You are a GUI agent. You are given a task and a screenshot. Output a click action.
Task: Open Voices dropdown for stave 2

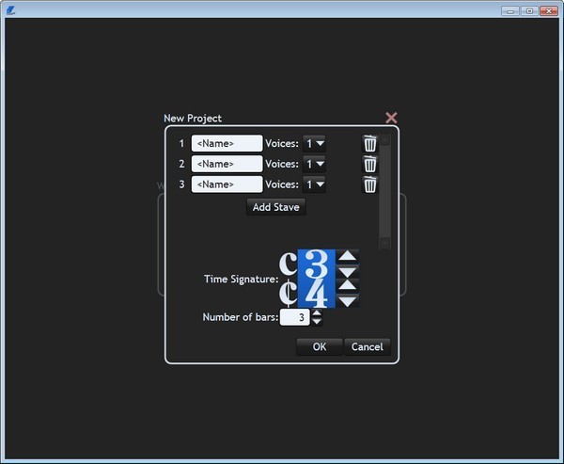click(315, 164)
